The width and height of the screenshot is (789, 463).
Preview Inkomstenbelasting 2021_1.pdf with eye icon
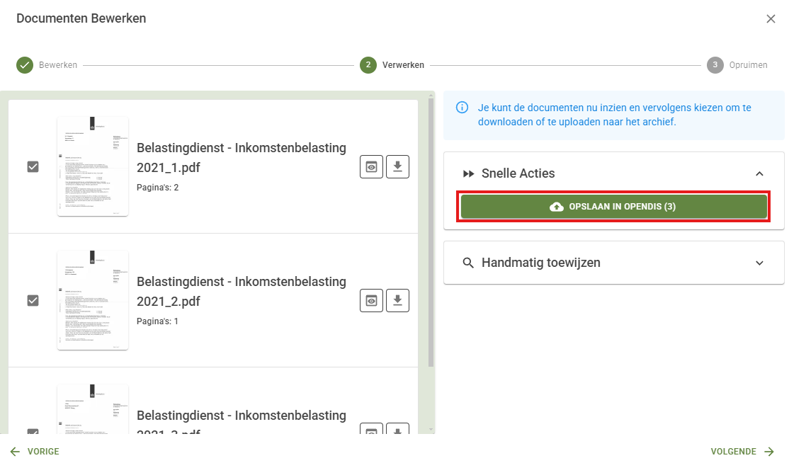(x=371, y=166)
